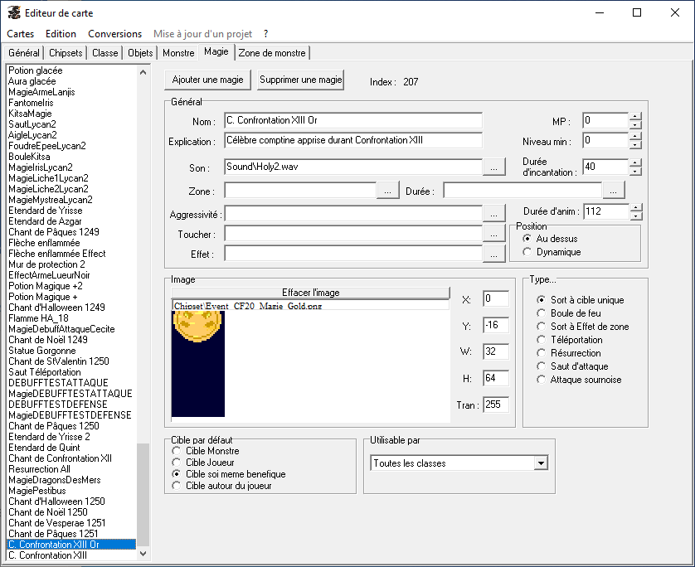
Task: Select Resurrection All in the spell list
Action: (x=51, y=469)
